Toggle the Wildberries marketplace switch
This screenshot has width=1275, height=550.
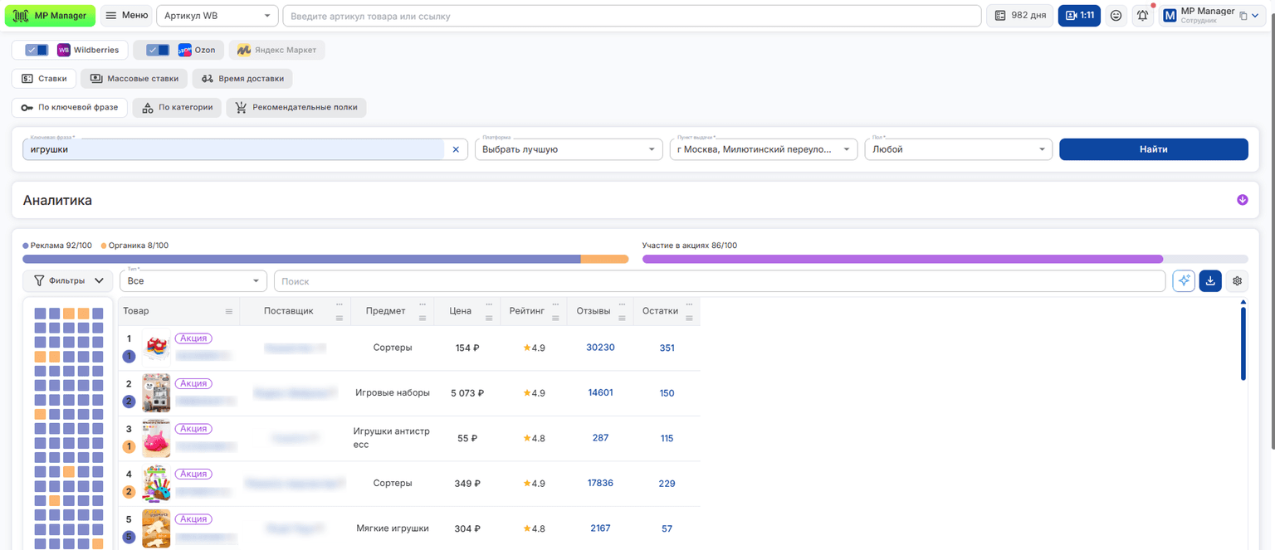coord(37,50)
